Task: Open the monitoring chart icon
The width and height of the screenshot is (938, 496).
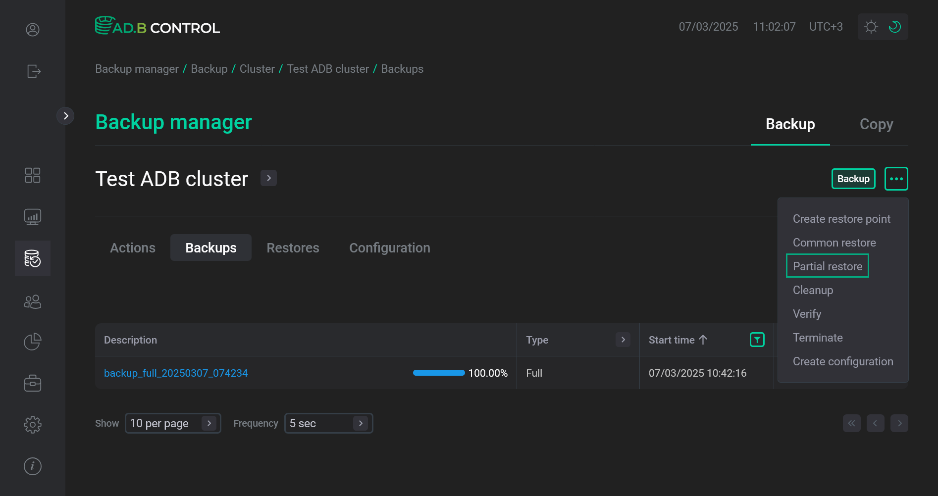Action: [x=33, y=217]
